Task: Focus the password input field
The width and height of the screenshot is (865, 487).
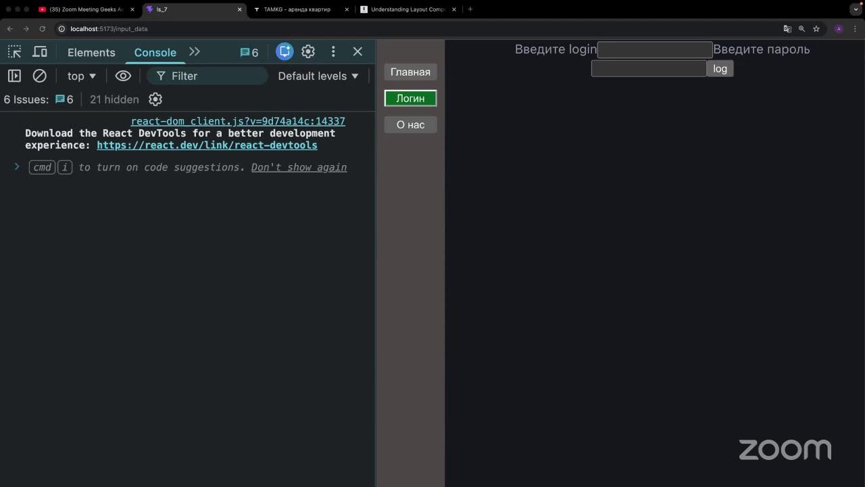Action: tap(649, 68)
